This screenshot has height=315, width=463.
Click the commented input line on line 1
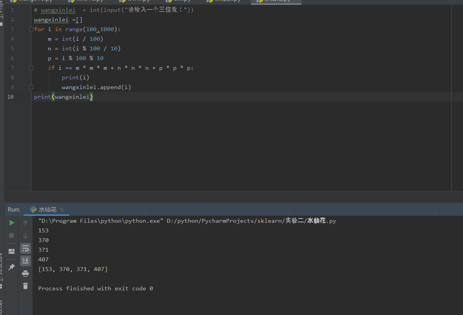click(x=114, y=10)
